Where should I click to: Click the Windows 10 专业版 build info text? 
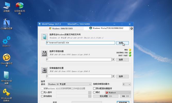pos(76,38)
